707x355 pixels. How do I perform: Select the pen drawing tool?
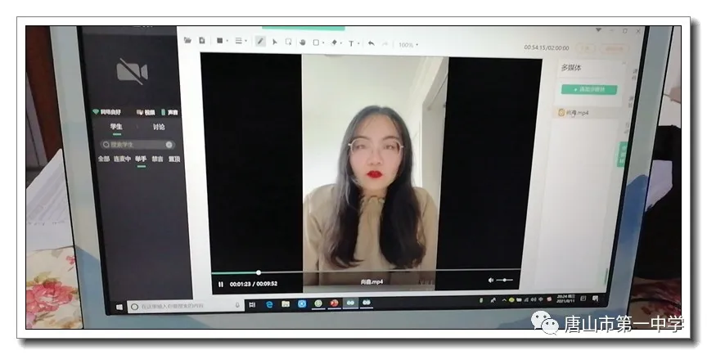click(x=260, y=41)
